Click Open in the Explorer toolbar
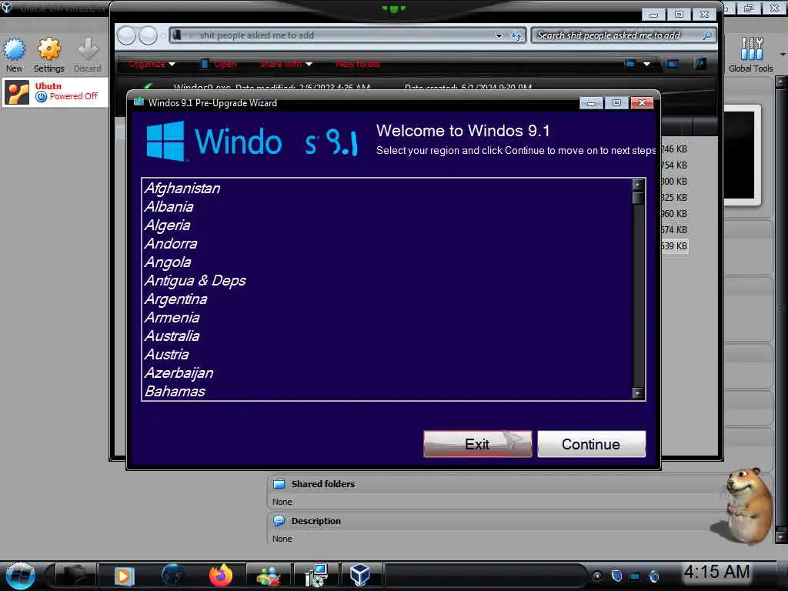 pos(219,64)
